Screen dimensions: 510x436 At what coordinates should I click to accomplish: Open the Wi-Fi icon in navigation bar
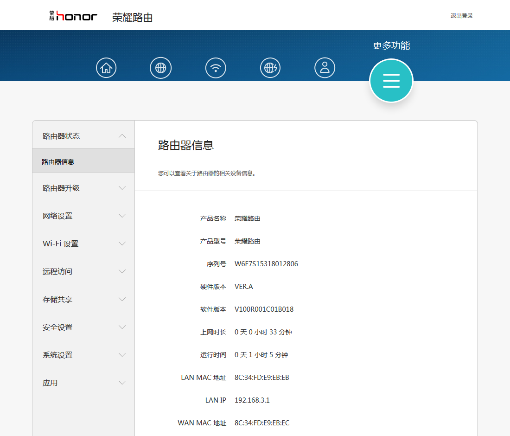tap(216, 68)
